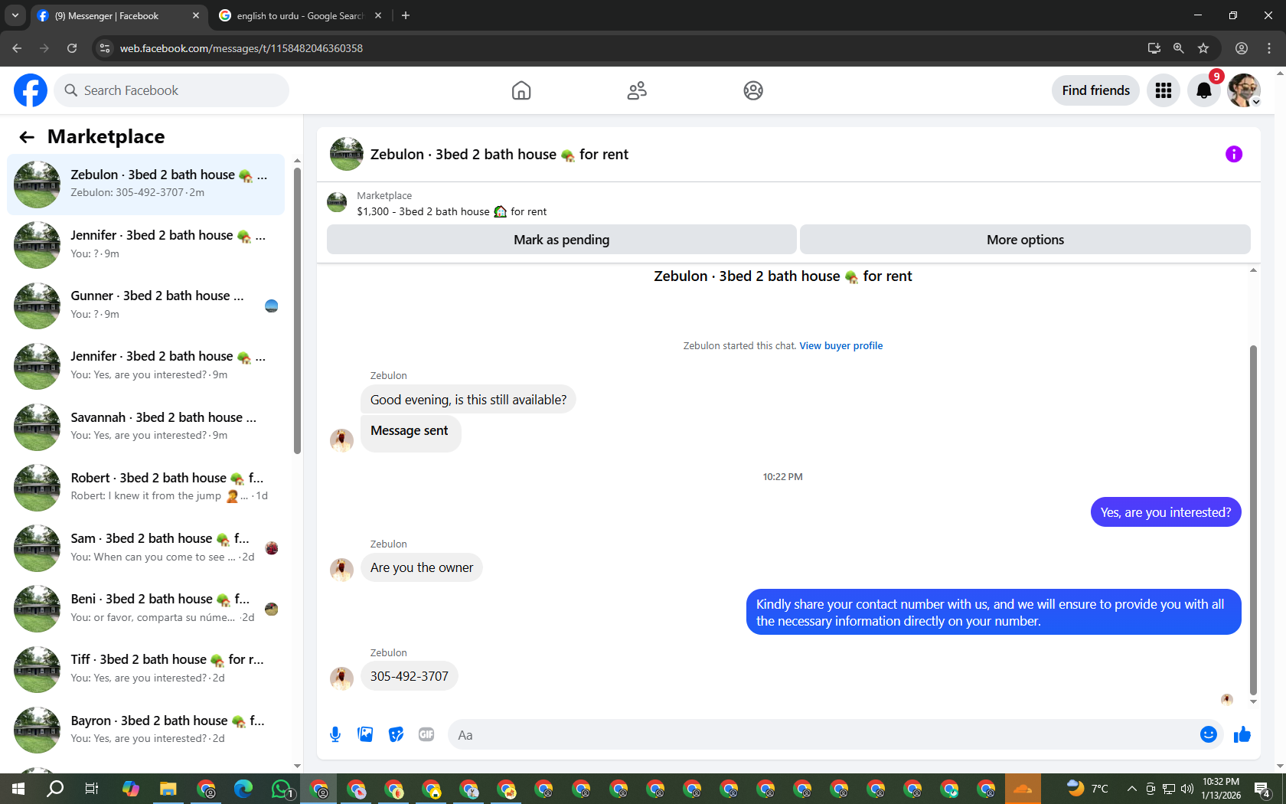The image size is (1286, 804).
Task: Open the apps grid menu icon
Action: tap(1164, 90)
